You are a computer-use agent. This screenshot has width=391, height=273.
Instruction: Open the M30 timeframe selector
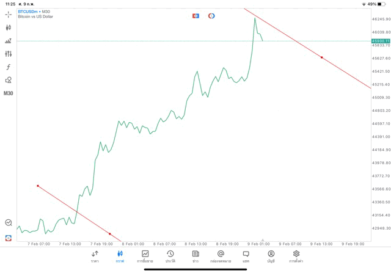(9, 93)
